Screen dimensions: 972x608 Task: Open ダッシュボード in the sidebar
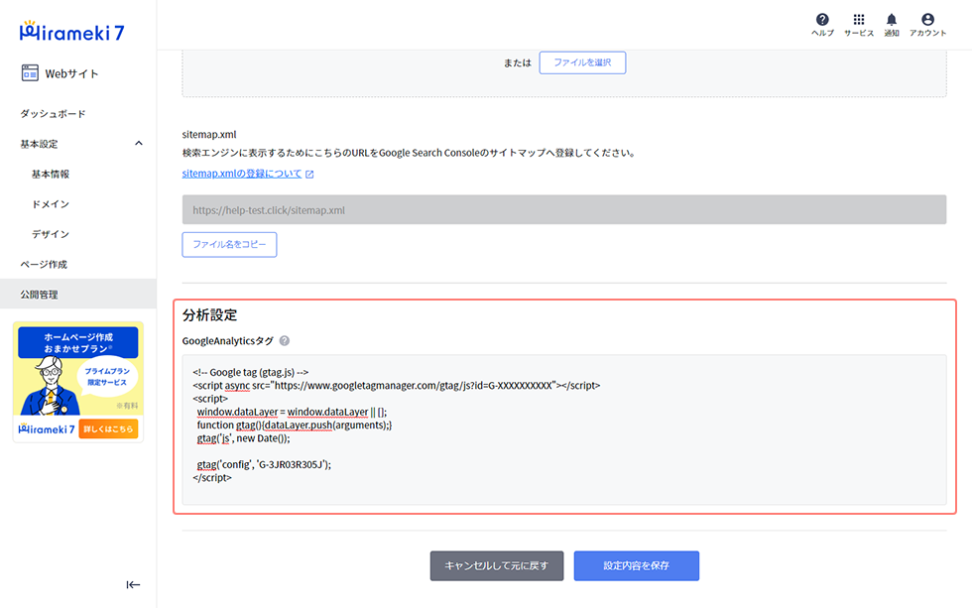[53, 113]
